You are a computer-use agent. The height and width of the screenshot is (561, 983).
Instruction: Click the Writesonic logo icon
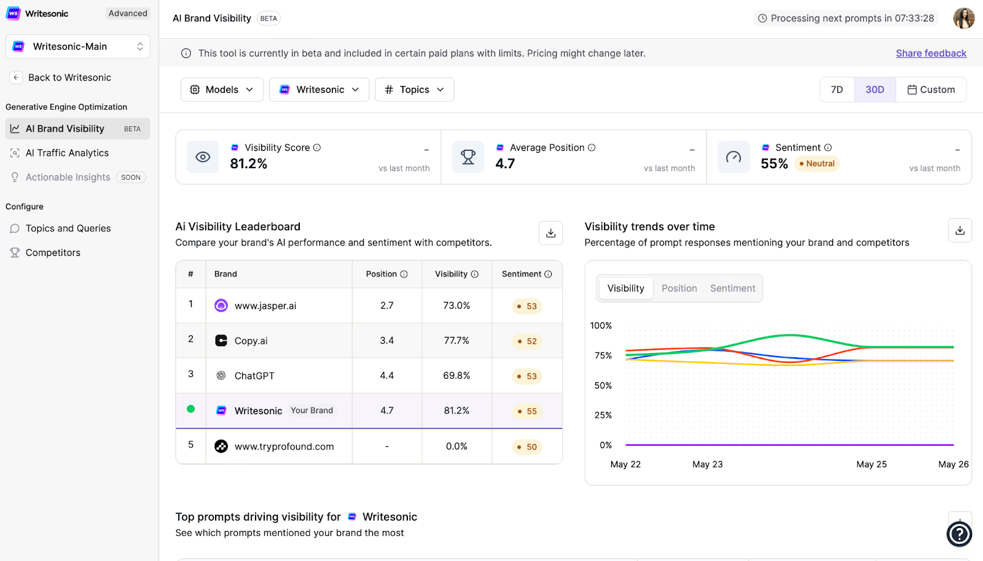tap(13, 14)
